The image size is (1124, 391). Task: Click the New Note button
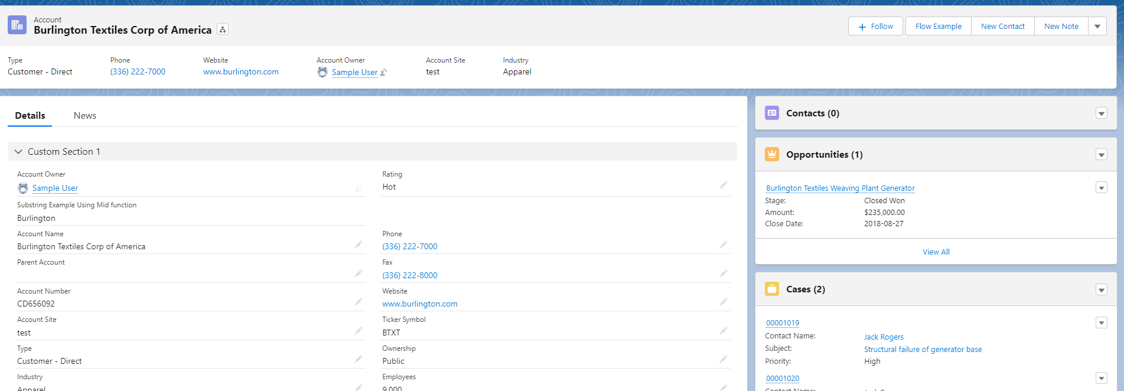pos(1061,26)
